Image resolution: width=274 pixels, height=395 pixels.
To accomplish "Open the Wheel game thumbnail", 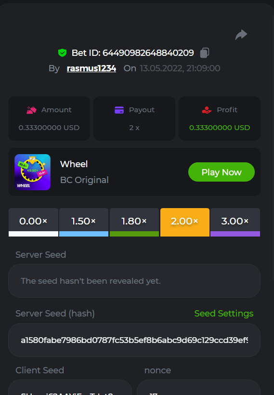I will [x=32, y=172].
